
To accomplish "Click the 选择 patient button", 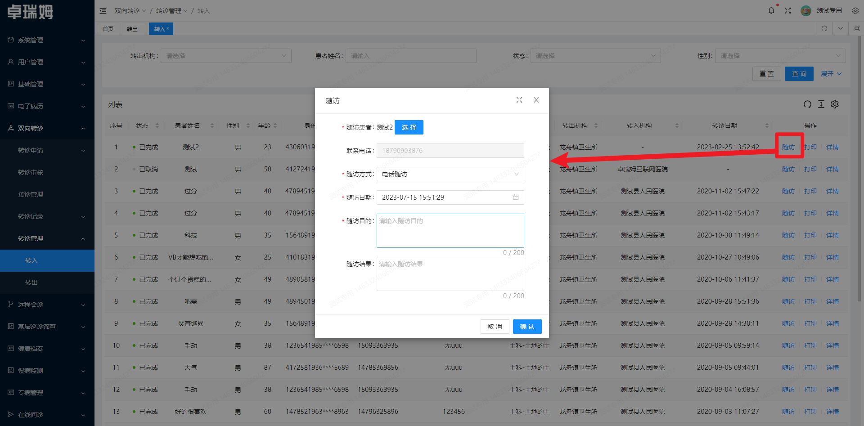I will coord(409,127).
